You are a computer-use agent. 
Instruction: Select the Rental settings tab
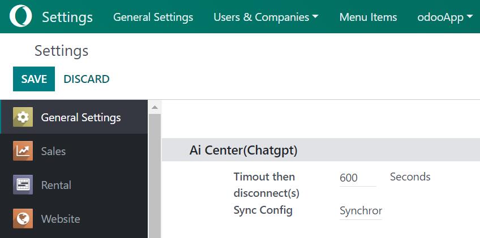[x=56, y=185]
